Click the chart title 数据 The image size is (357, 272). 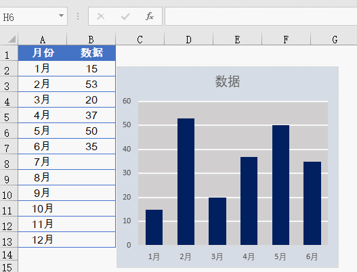tap(228, 81)
